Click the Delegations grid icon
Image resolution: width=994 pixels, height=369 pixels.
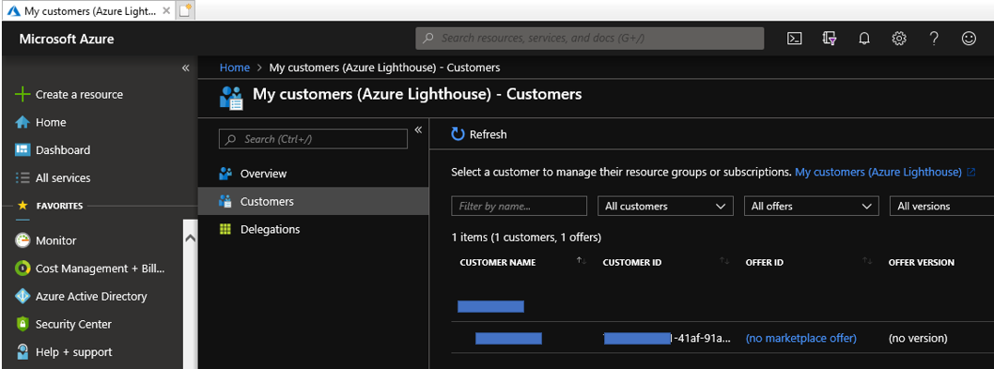click(x=225, y=229)
